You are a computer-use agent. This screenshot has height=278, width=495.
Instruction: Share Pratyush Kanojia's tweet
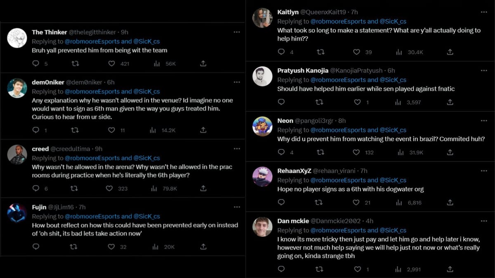point(450,102)
